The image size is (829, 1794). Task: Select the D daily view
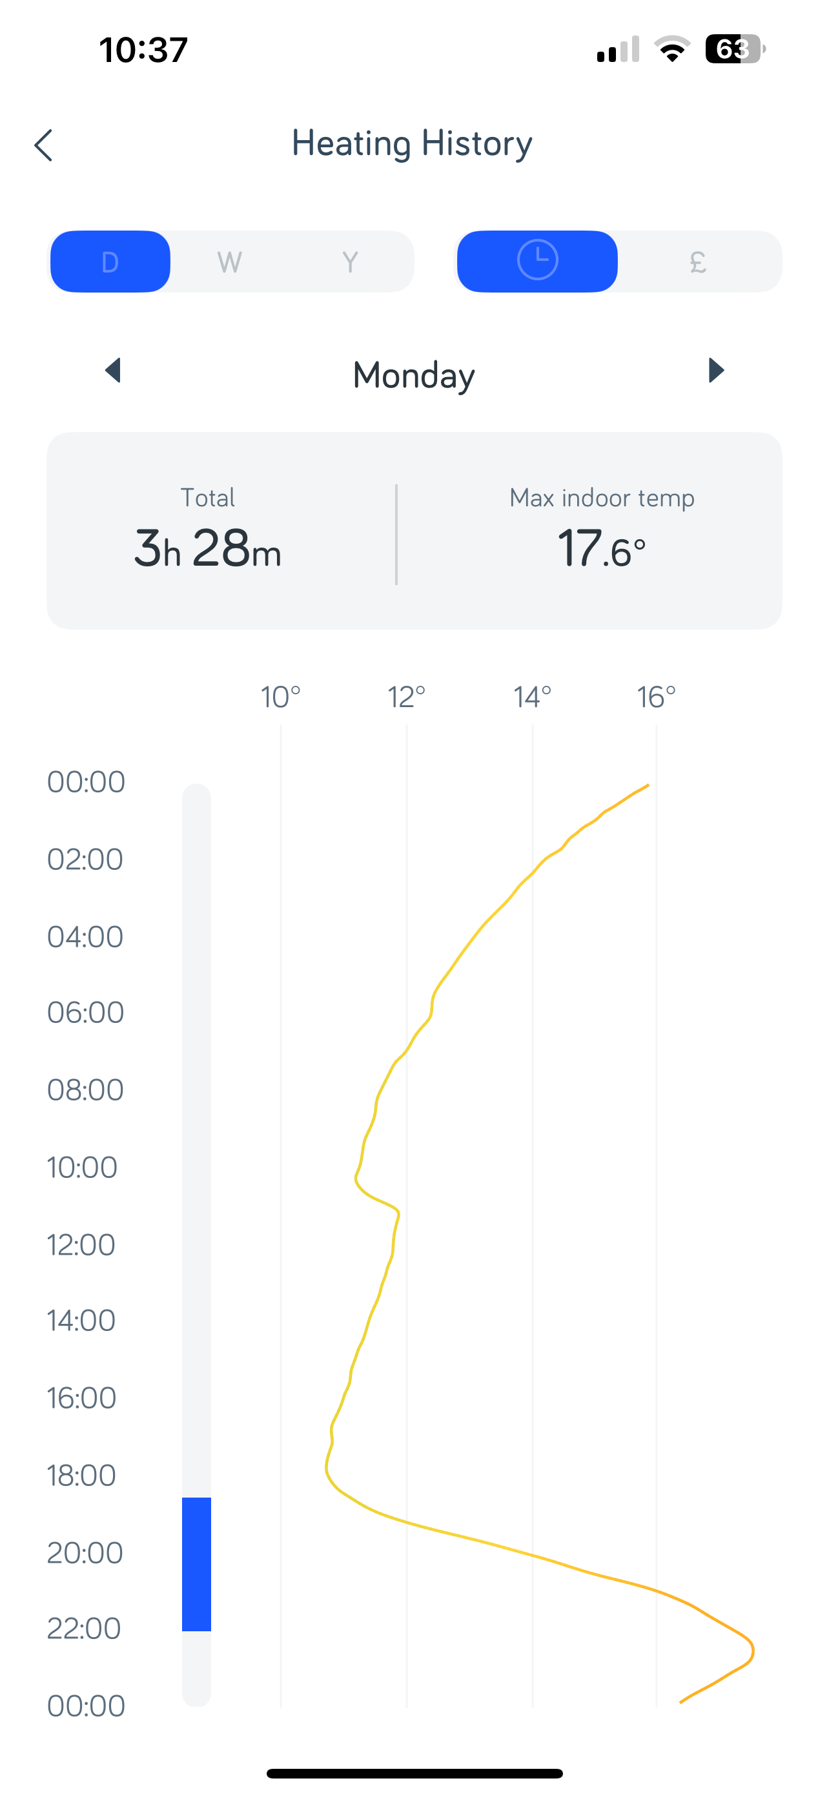click(110, 261)
